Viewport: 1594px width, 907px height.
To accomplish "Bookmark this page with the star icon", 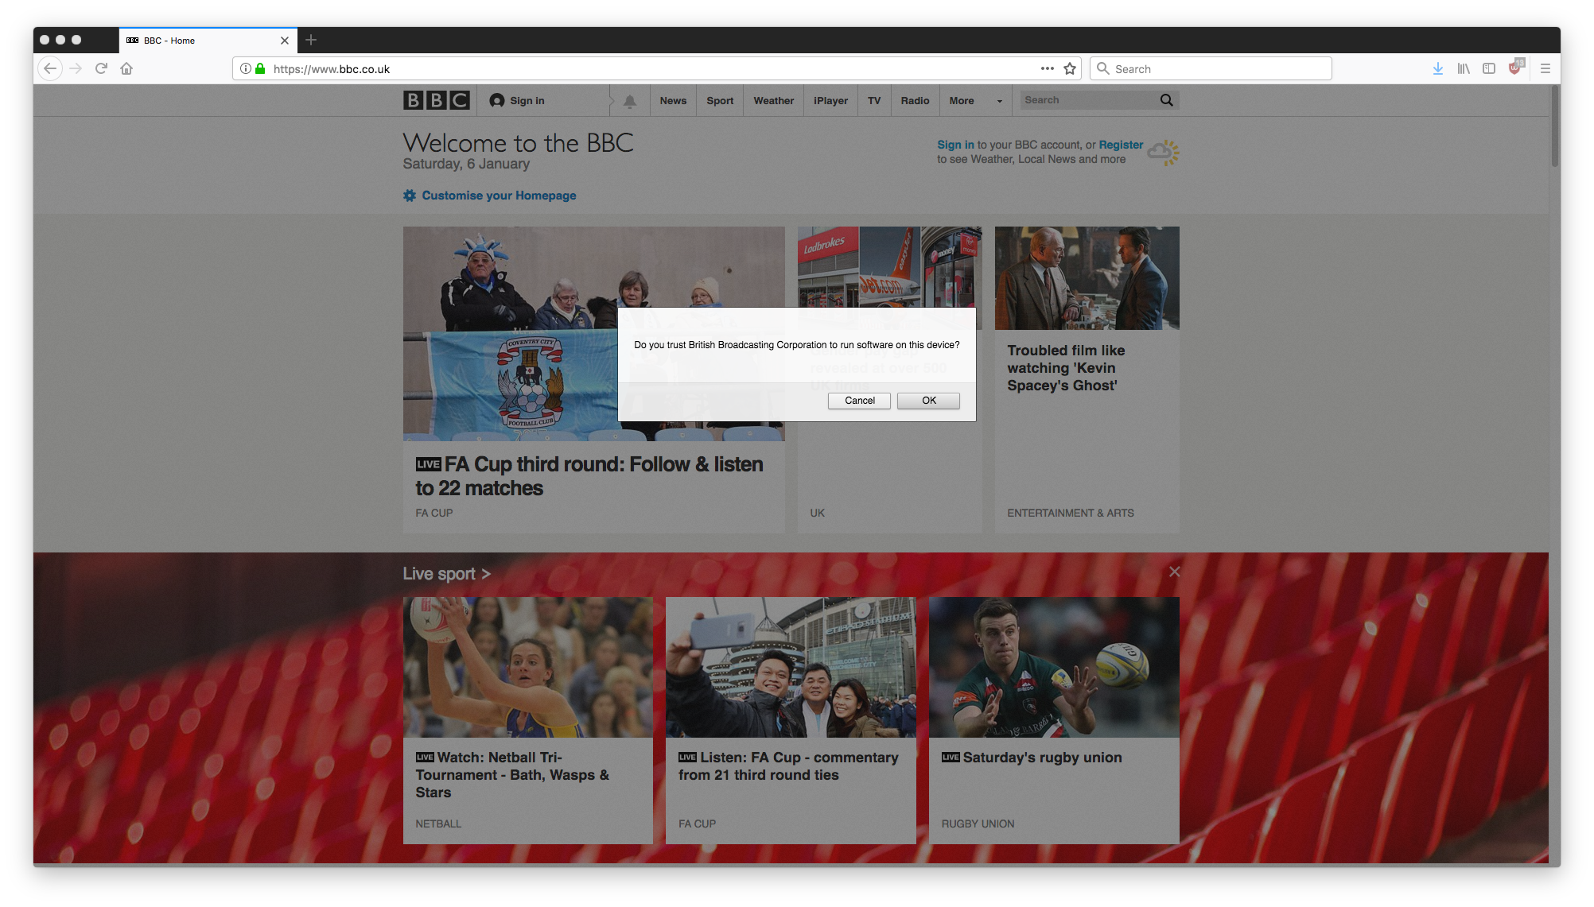I will [x=1070, y=68].
